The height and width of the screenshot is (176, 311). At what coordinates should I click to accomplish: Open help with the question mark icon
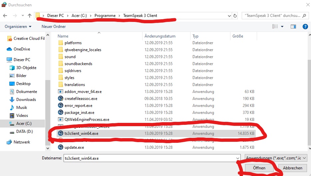click(305, 27)
